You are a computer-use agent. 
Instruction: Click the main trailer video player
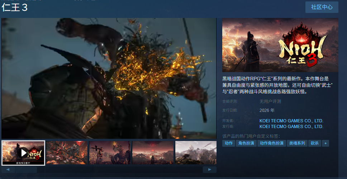(109, 79)
